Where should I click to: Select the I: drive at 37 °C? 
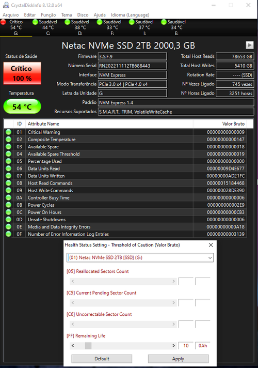[x=144, y=27]
